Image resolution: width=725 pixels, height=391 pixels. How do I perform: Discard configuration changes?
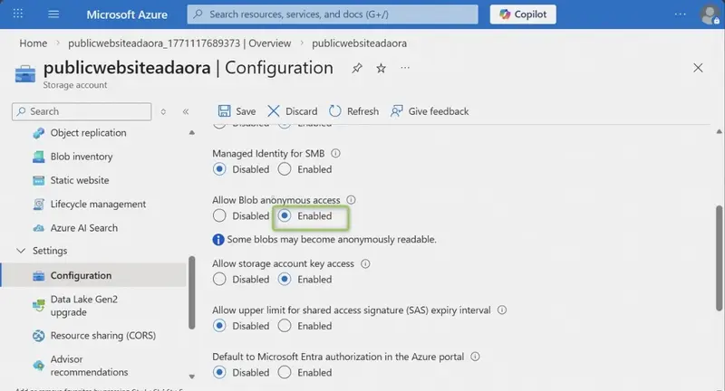pos(292,111)
